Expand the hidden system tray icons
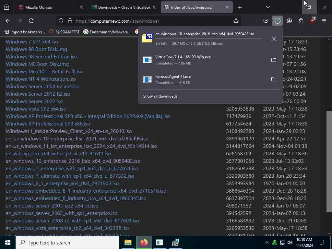Screen dimensions: 332x249 (267, 243)
